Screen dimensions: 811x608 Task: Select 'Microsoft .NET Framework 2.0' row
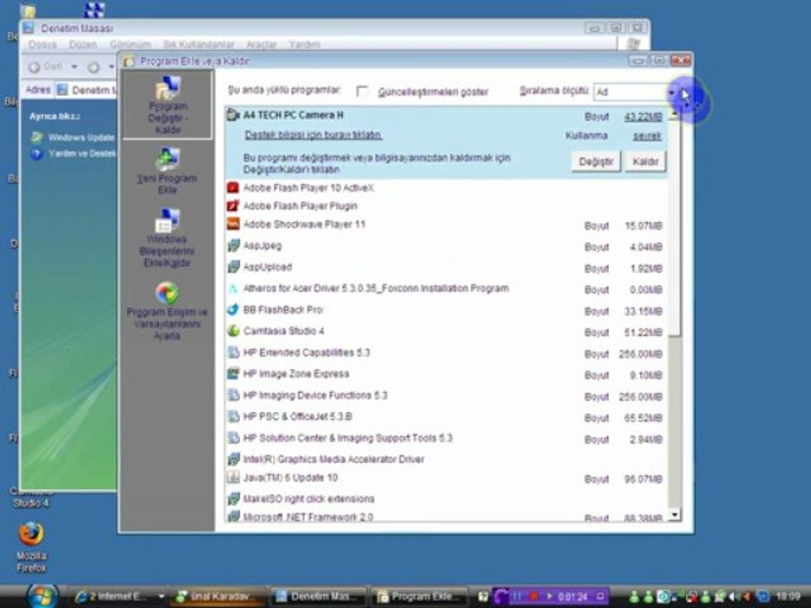click(x=446, y=517)
